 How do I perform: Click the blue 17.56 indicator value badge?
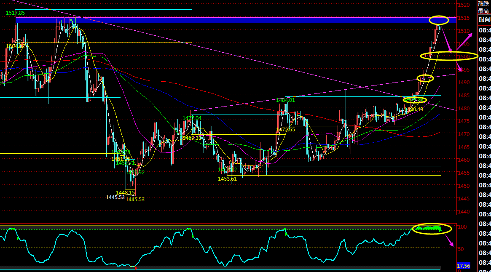pyautogui.click(x=463, y=266)
